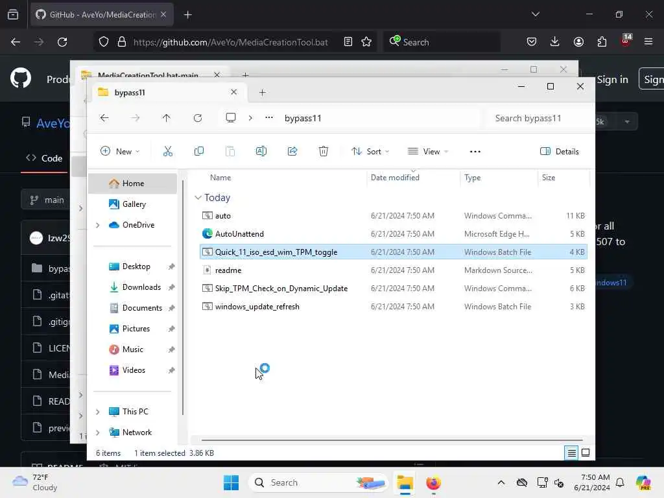Open Pictures quick access folder
The image size is (664, 498).
132,329
